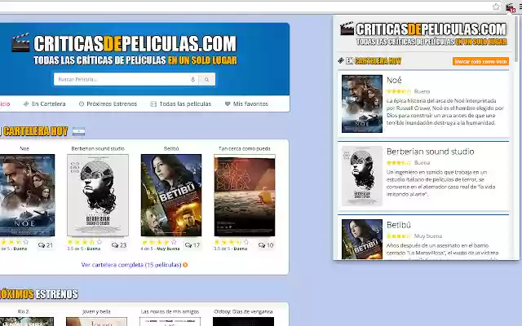The image size is (522, 326).
Task: Click the clapperboard logo on main page header
Action: pos(20,42)
